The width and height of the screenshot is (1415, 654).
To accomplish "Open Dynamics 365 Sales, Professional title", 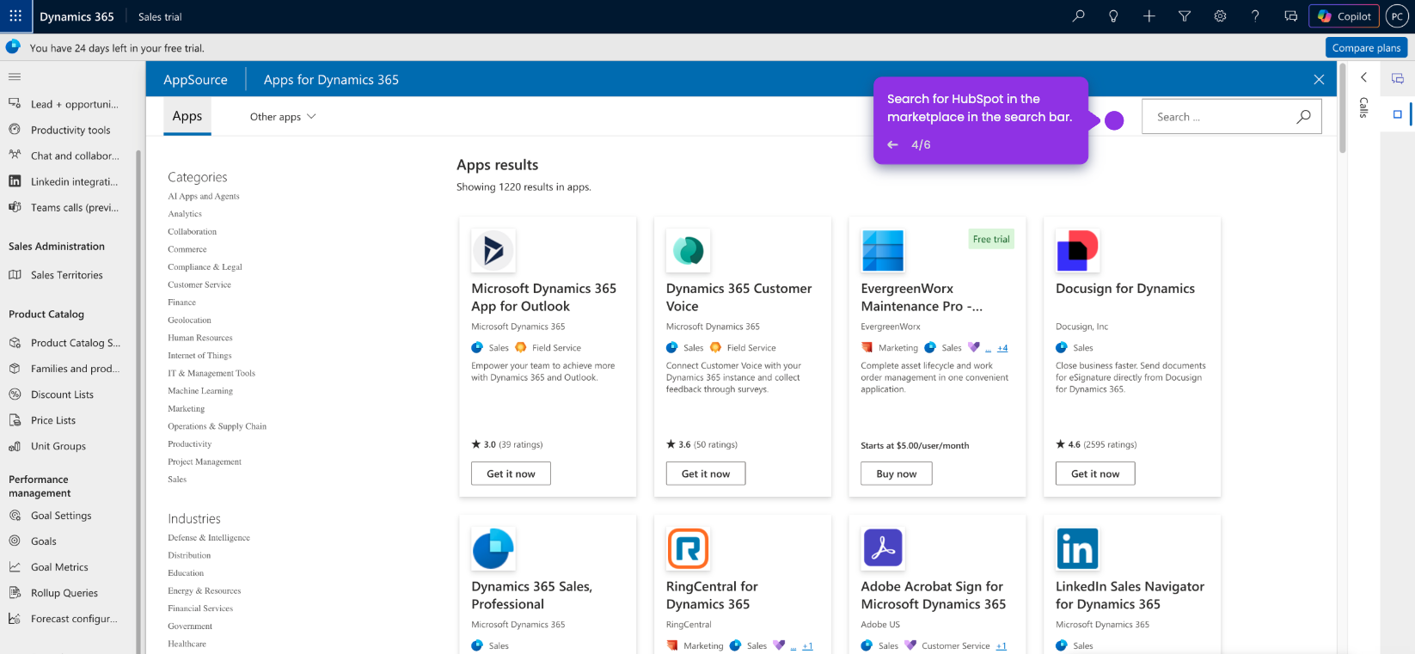I will tap(532, 596).
